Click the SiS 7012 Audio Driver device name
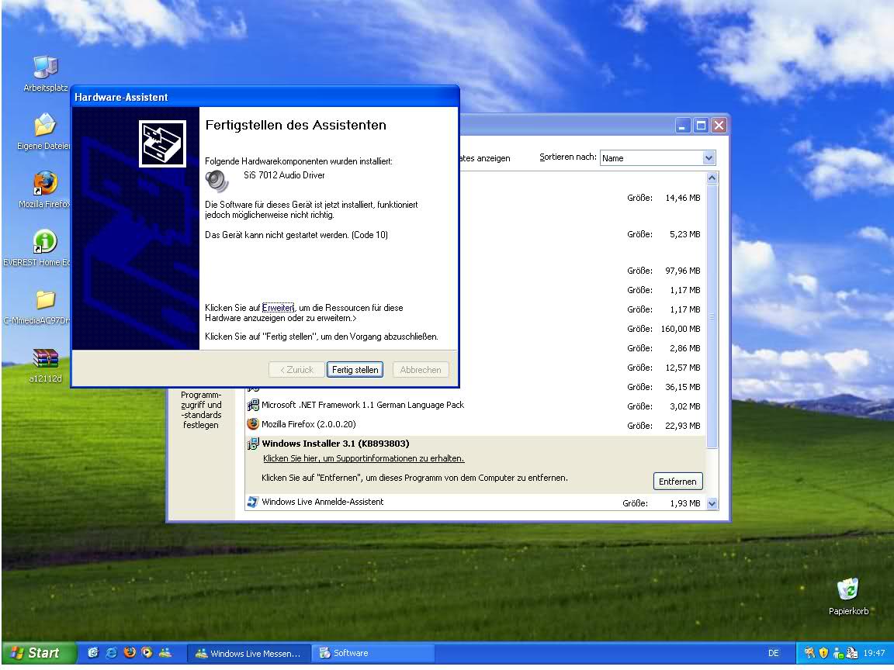The image size is (894, 670). (284, 175)
